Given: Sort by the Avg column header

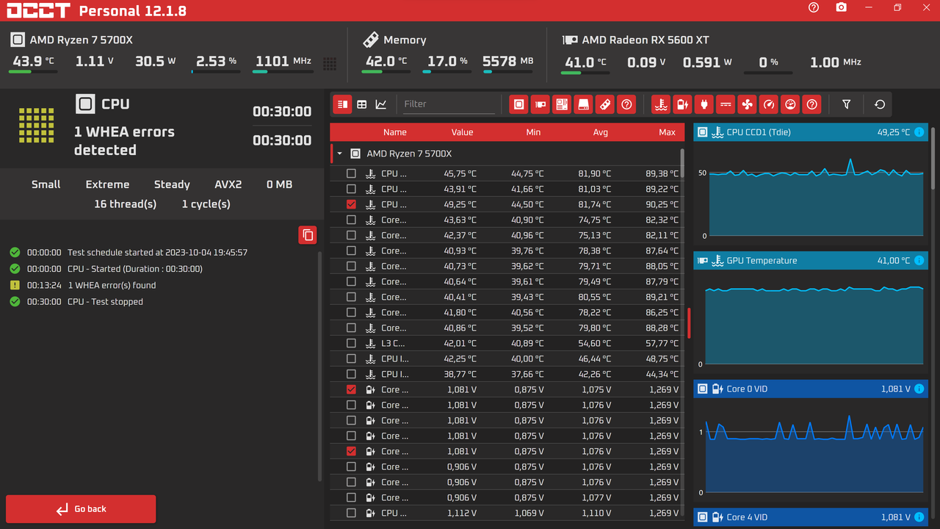Looking at the screenshot, I should (x=601, y=132).
